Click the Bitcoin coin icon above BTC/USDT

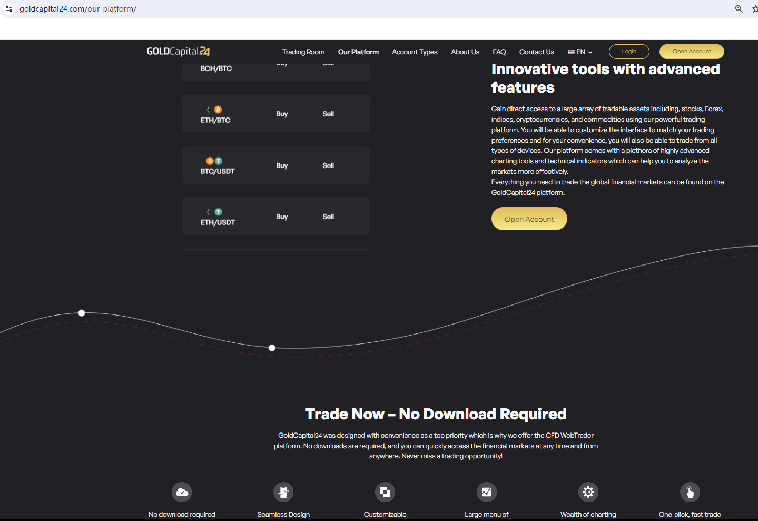tap(210, 161)
